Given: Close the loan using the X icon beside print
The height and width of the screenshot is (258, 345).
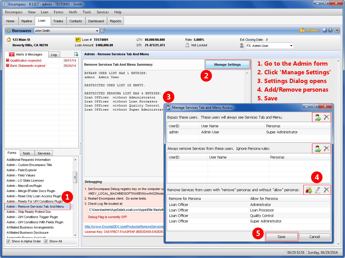Looking at the screenshot, I should [x=337, y=31].
